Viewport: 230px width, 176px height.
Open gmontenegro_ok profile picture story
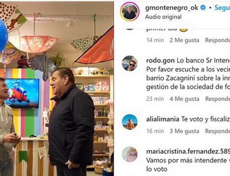pos(130,12)
